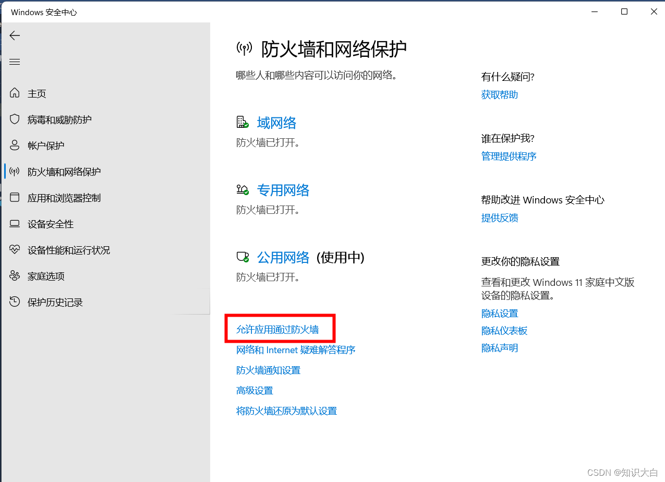
Task: Click the window icon for 应用和浏览器控制
Action: pyautogui.click(x=15, y=198)
